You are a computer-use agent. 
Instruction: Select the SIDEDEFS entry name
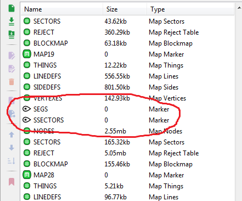[x=47, y=87]
